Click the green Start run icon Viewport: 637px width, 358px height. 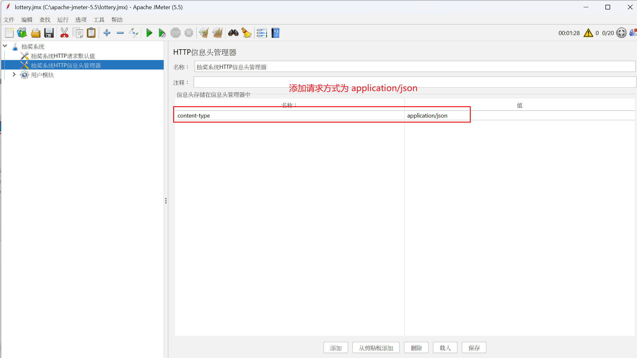[149, 33]
